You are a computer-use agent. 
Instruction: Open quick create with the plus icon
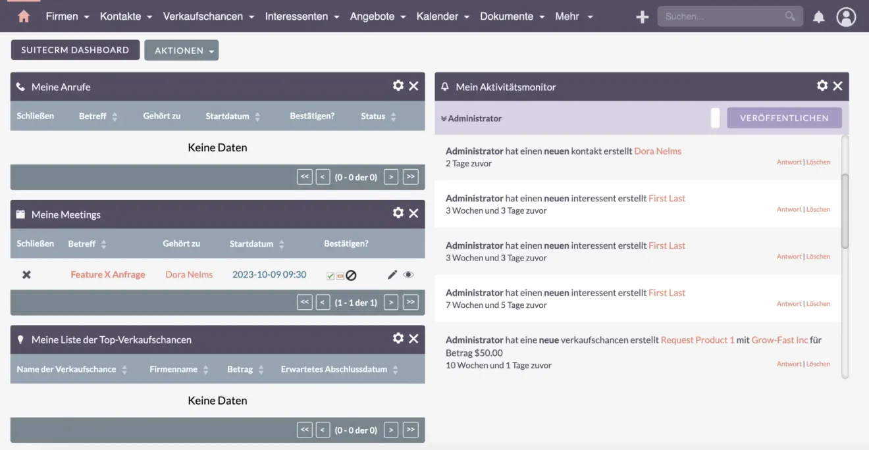pos(642,16)
